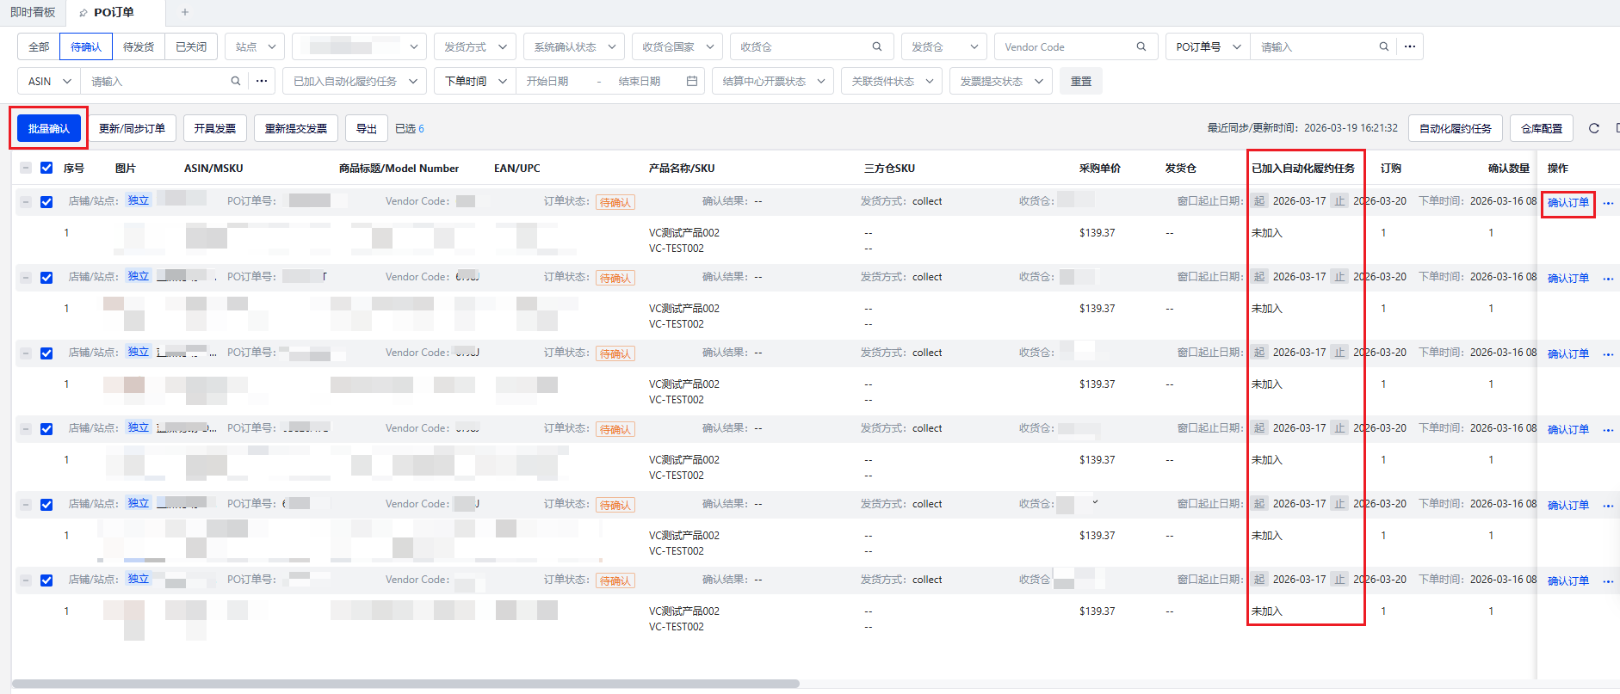This screenshot has width=1620, height=694.
Task: Click the search icon in 收货仓 field
Action: pyautogui.click(x=877, y=46)
